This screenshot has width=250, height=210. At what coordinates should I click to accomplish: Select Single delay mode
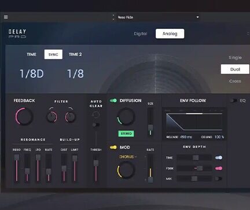235,57
